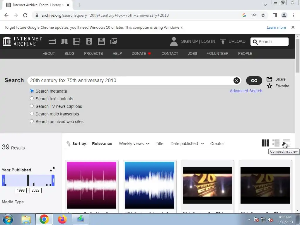Go back in browser history
300x225 pixels.
6,15
